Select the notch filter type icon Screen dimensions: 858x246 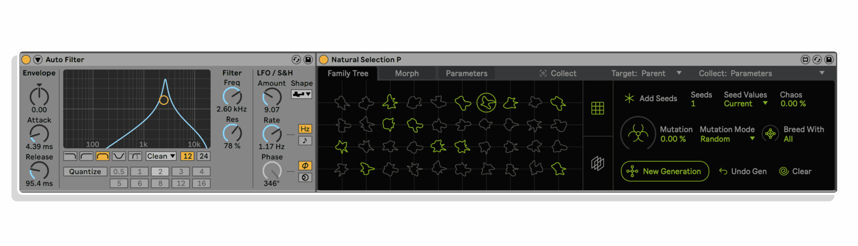[119, 156]
